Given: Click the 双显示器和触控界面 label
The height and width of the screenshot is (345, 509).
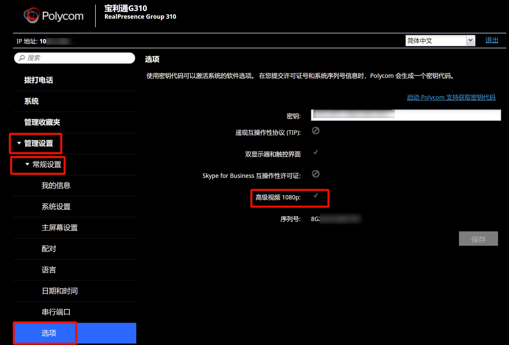Looking at the screenshot, I should (x=273, y=154).
